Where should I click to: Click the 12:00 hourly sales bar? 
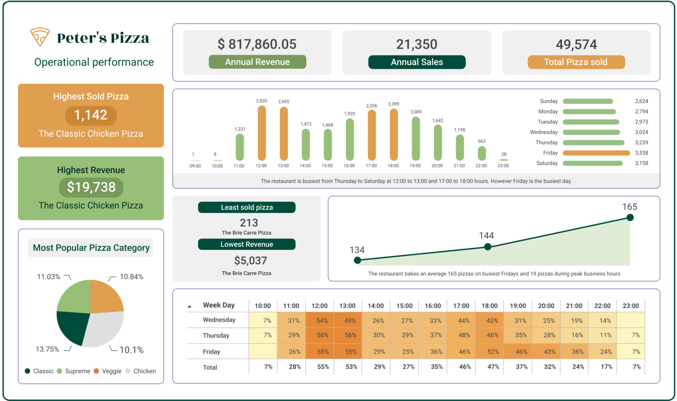point(261,132)
